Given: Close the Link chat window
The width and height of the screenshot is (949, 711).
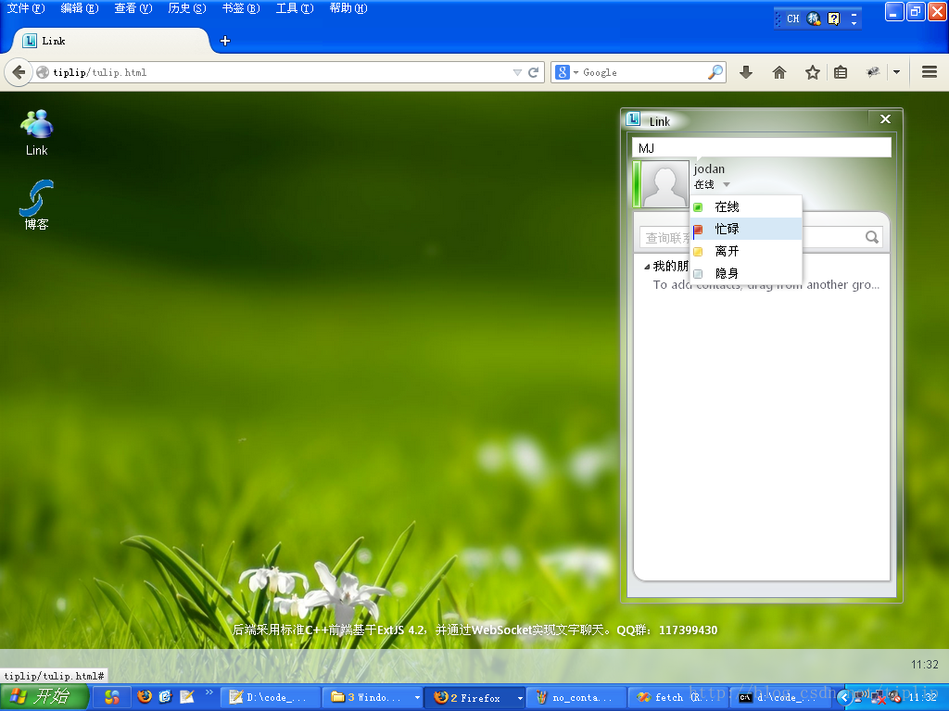Looking at the screenshot, I should coord(885,119).
